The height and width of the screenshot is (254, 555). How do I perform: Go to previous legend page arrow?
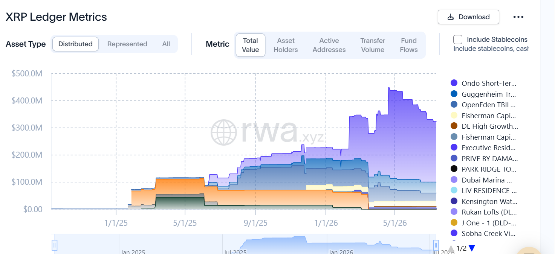[x=451, y=248]
